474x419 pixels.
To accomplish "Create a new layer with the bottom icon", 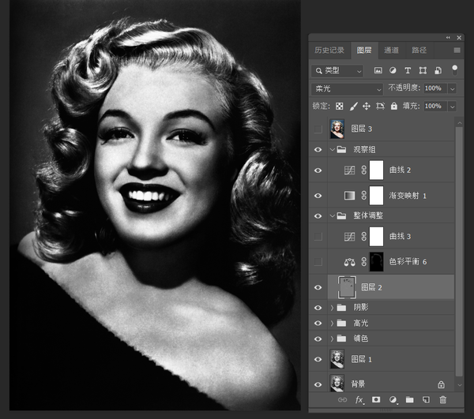I will tap(426, 400).
